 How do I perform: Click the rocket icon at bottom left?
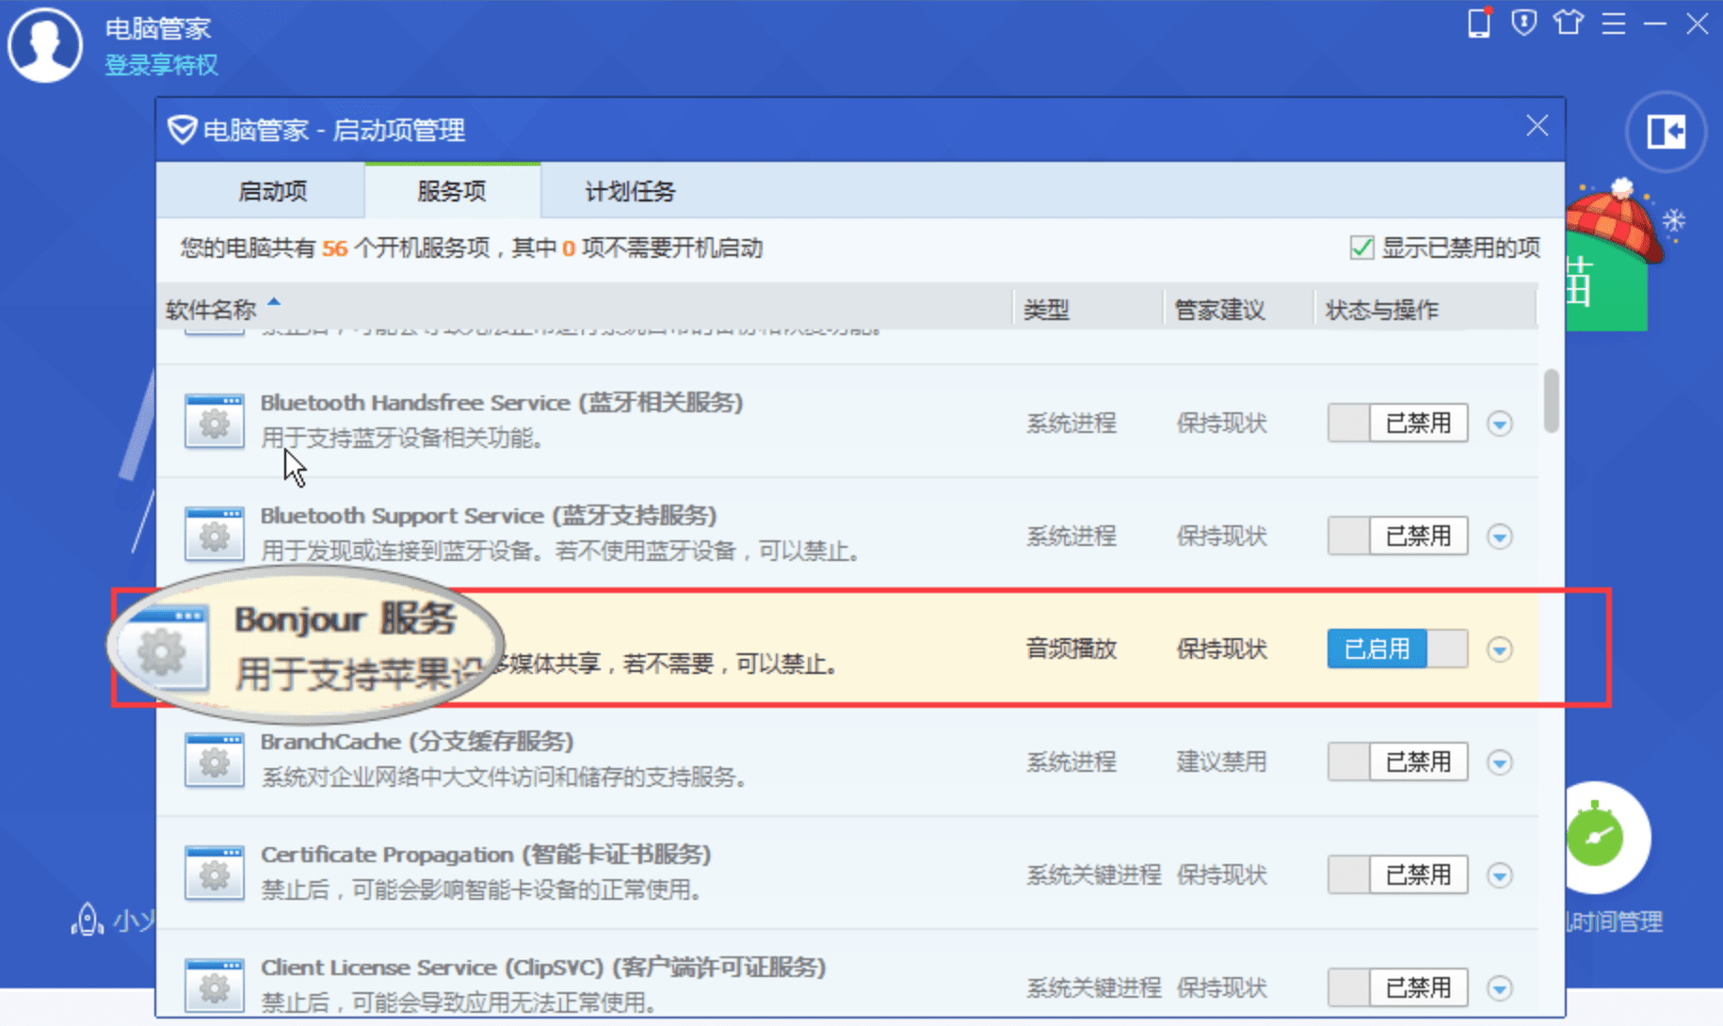(88, 920)
